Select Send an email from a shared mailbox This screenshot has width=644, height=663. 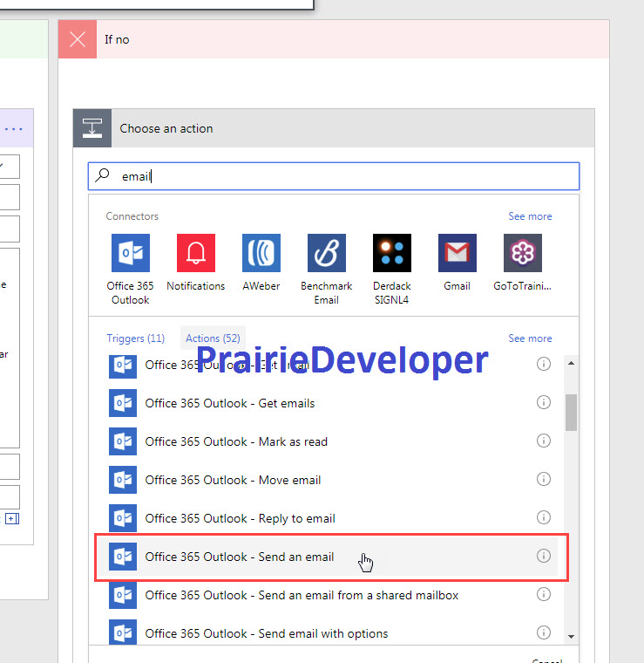point(329,595)
